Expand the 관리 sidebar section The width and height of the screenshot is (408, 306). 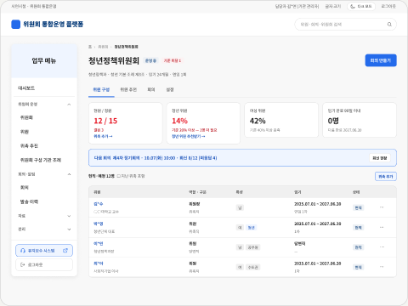[x=44, y=229]
